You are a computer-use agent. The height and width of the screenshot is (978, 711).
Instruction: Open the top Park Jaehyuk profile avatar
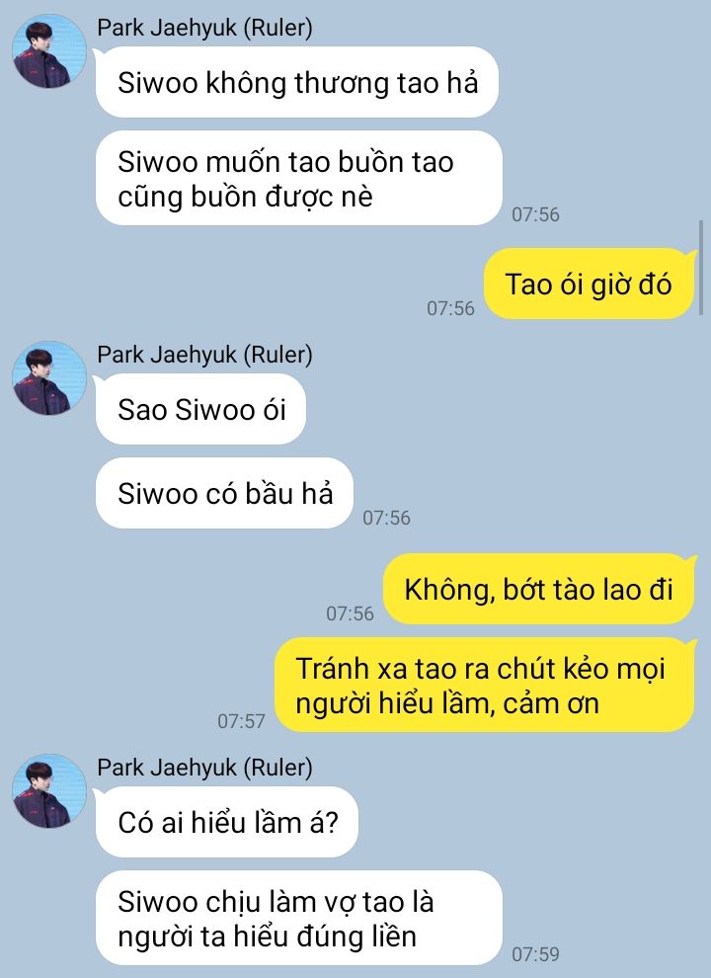click(49, 51)
